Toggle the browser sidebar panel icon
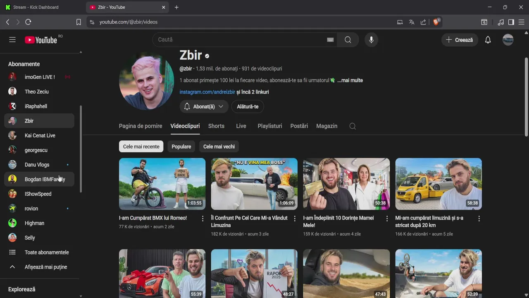 coord(511,22)
